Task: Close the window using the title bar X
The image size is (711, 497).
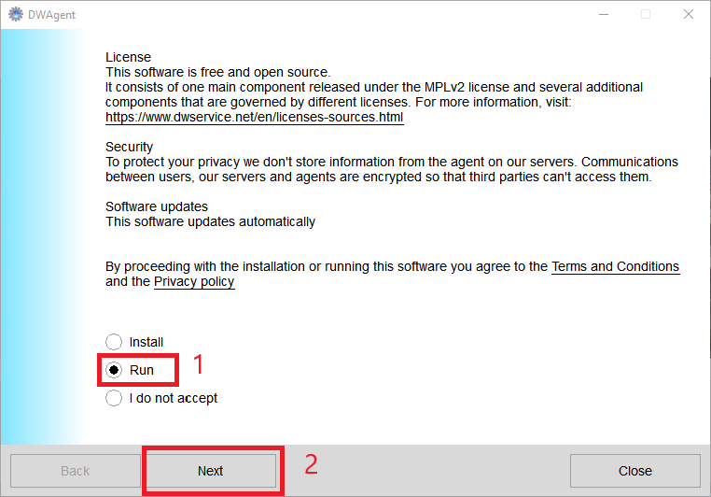Action: 689,14
